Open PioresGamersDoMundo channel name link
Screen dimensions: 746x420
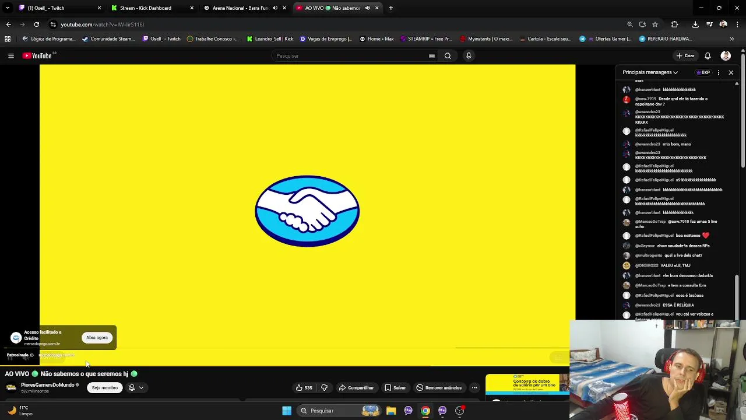click(48, 385)
